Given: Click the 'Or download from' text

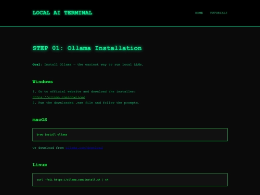Looking at the screenshot, I should pos(48,148).
